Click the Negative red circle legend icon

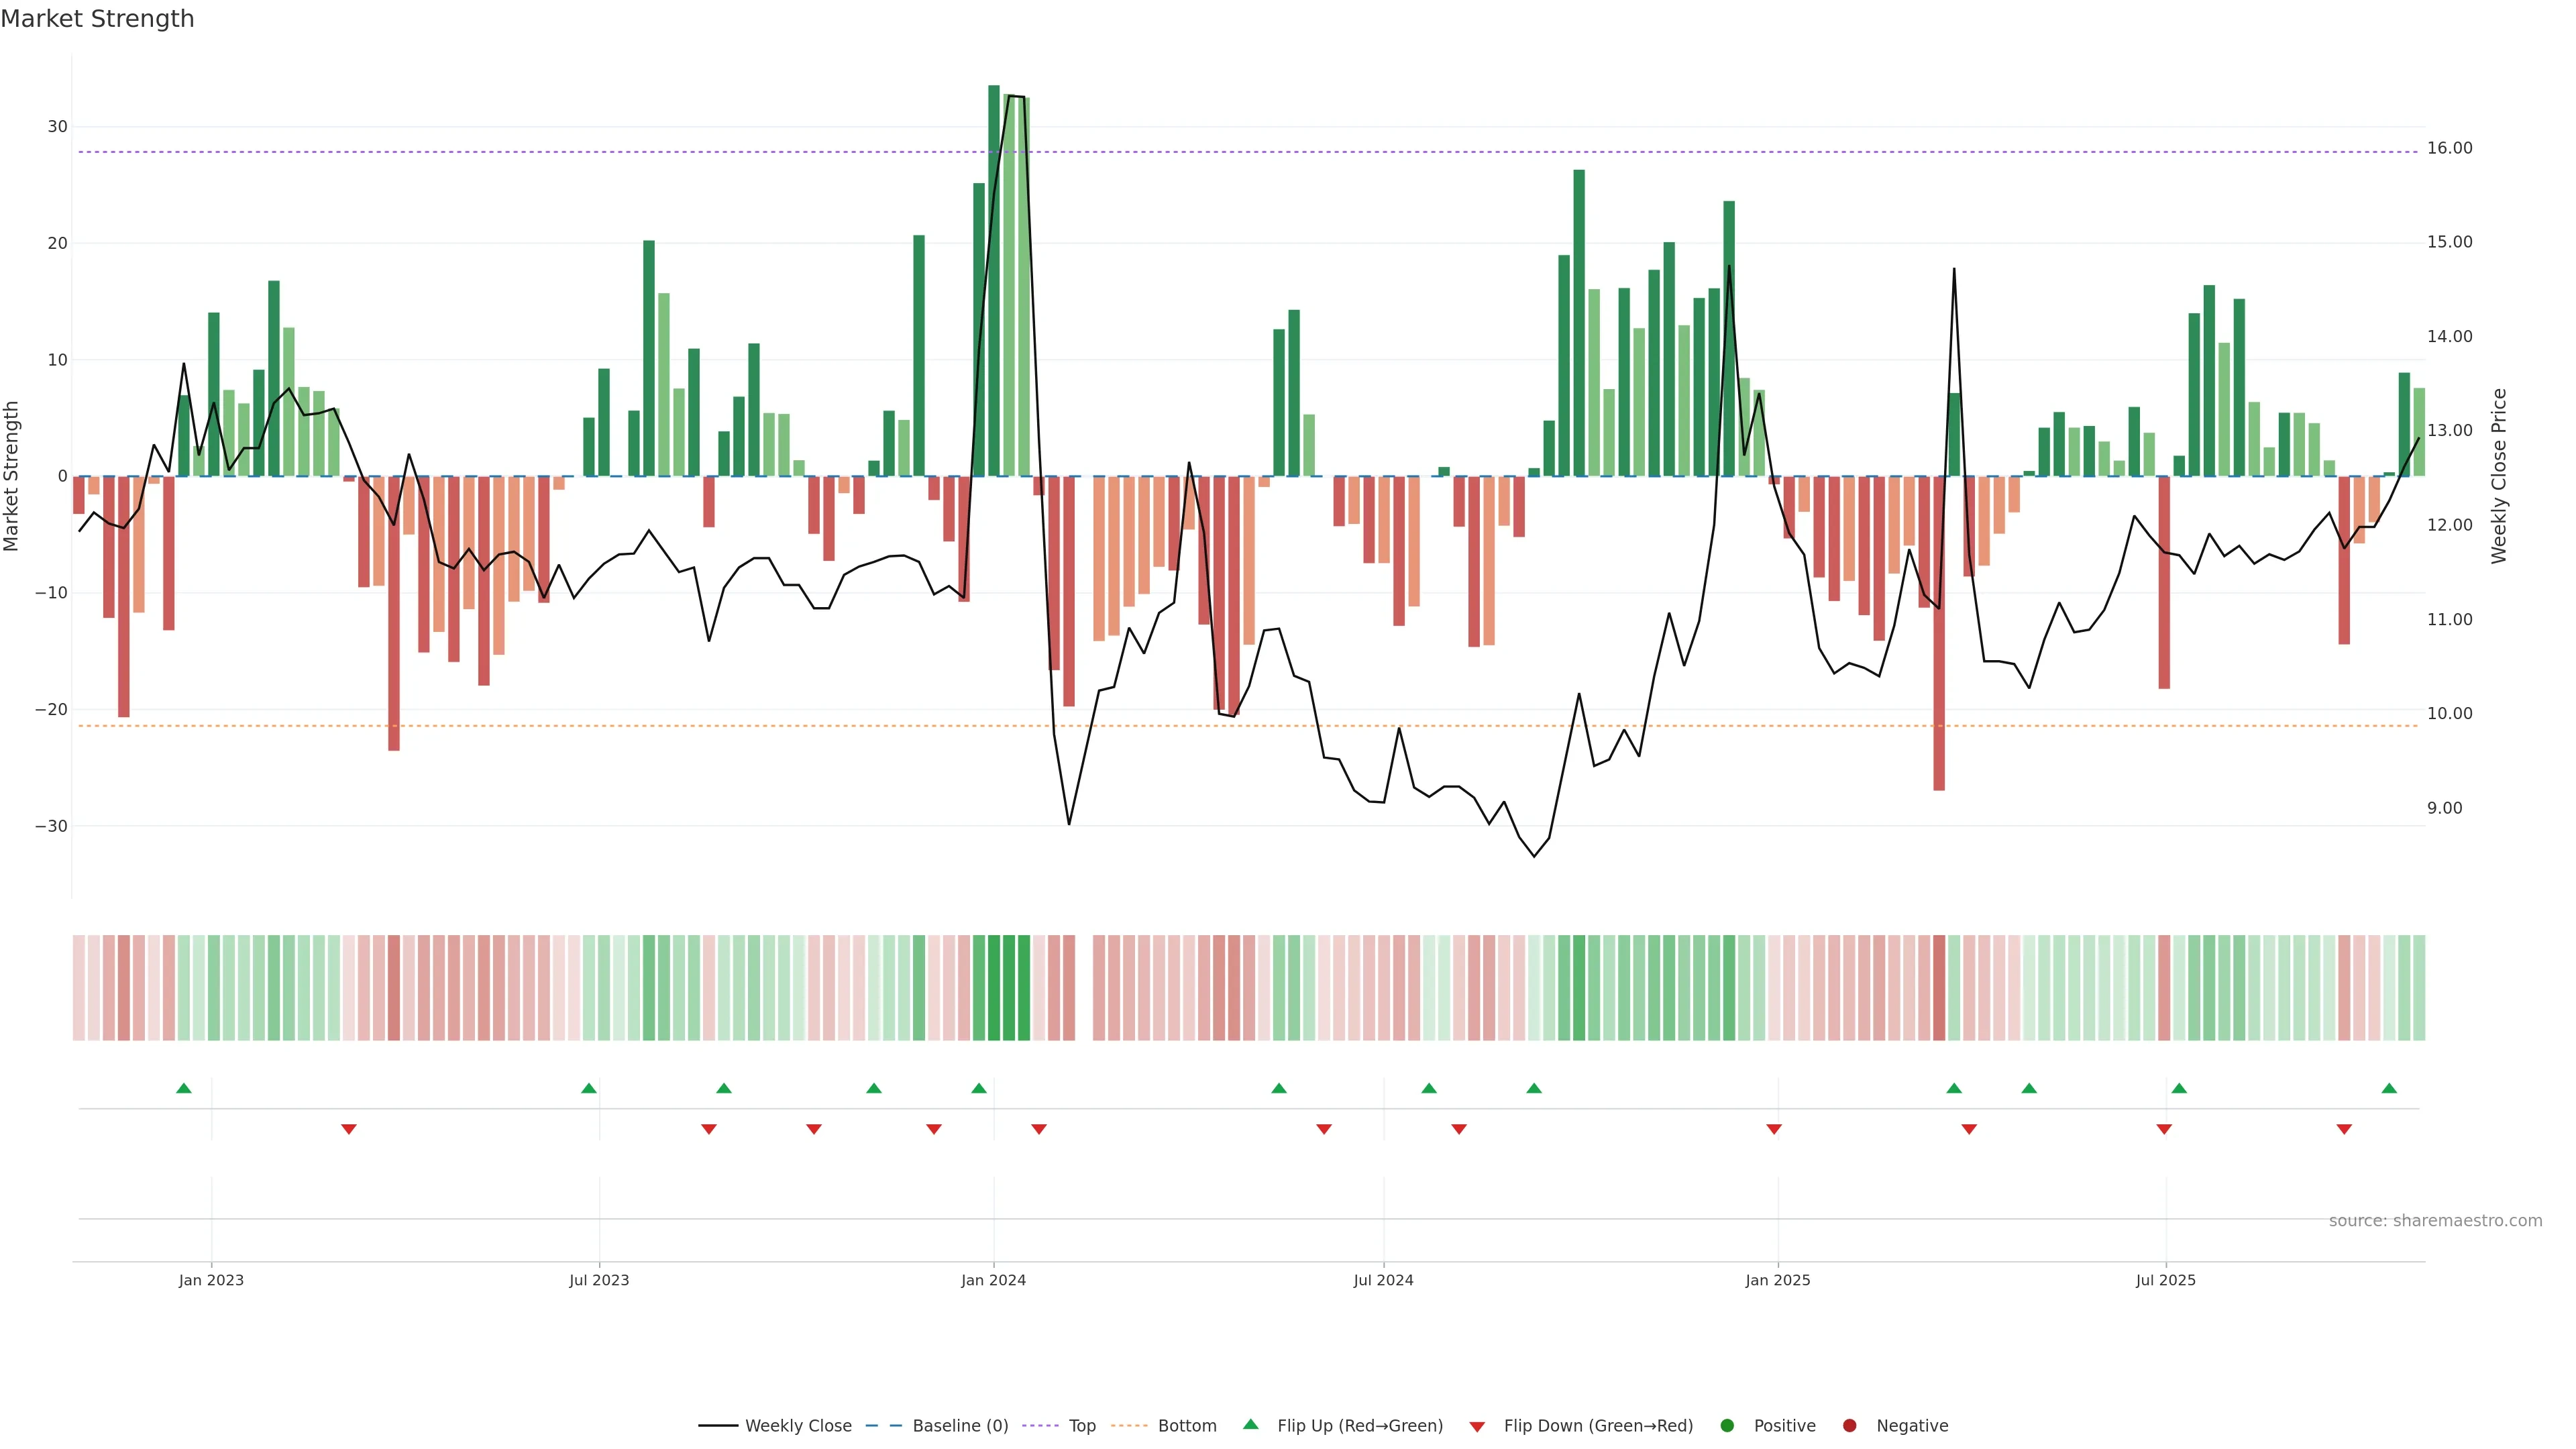click(1849, 1426)
